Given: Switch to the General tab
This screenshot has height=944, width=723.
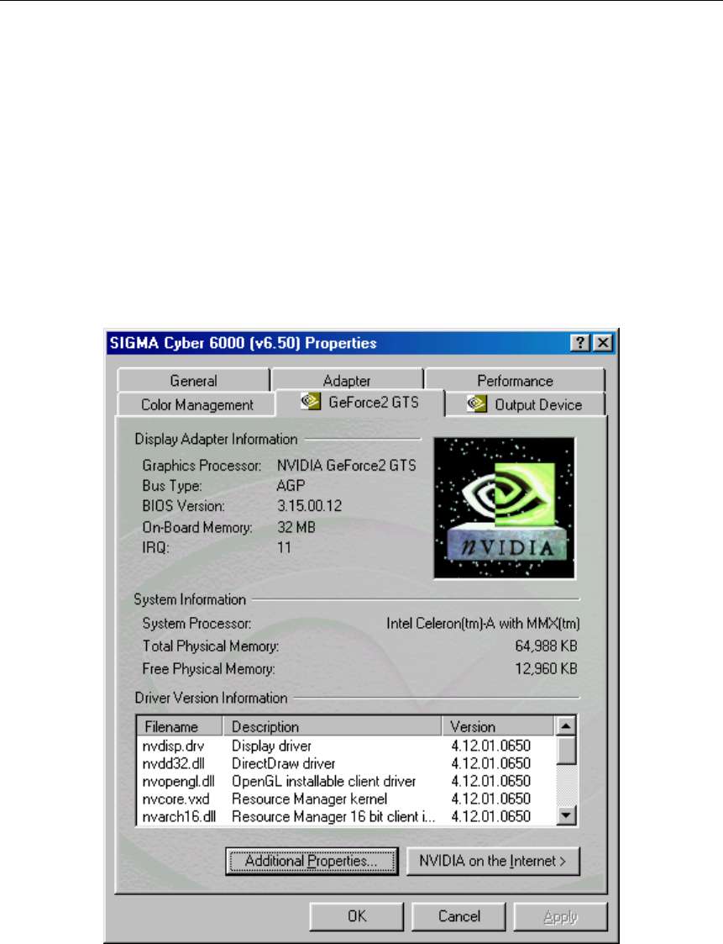Looking at the screenshot, I should (194, 381).
